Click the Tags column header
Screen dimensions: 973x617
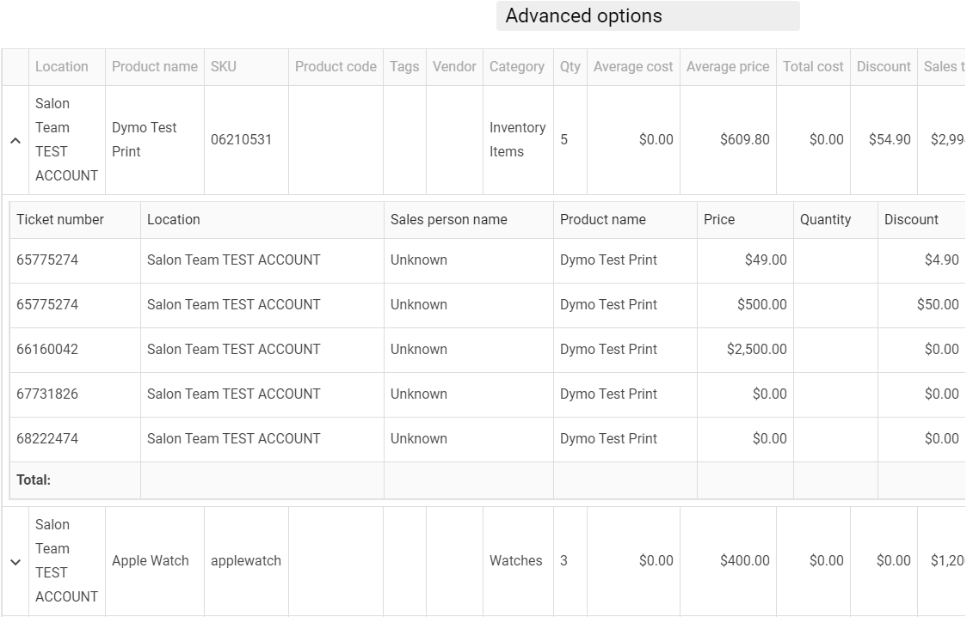click(404, 67)
